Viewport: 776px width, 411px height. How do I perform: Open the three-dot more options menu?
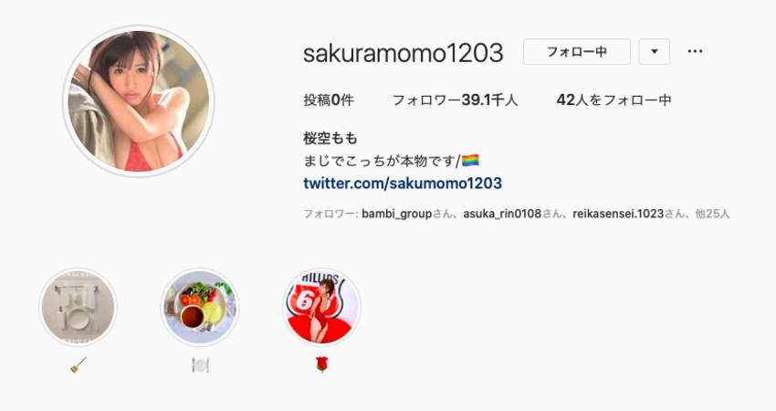tap(695, 51)
